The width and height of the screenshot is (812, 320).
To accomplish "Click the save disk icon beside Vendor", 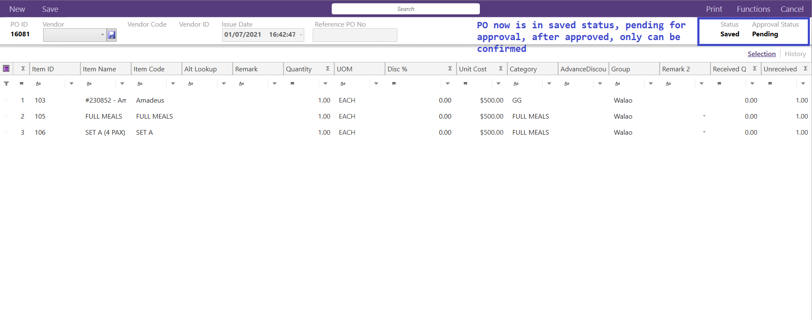I will [112, 35].
